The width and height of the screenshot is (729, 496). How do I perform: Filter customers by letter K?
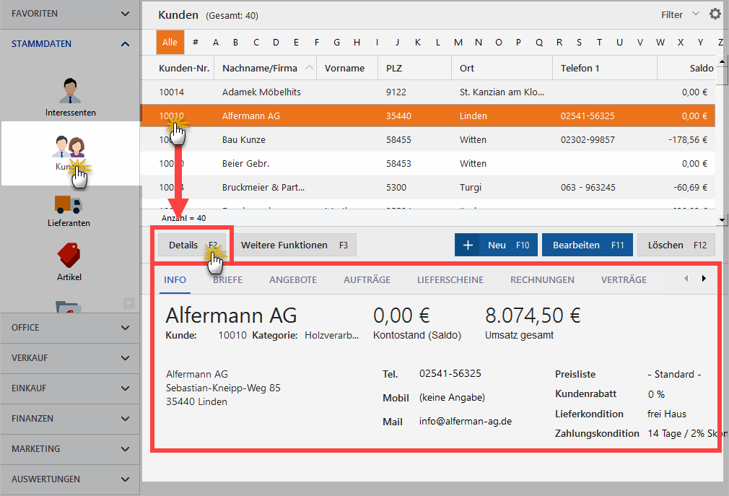(417, 43)
